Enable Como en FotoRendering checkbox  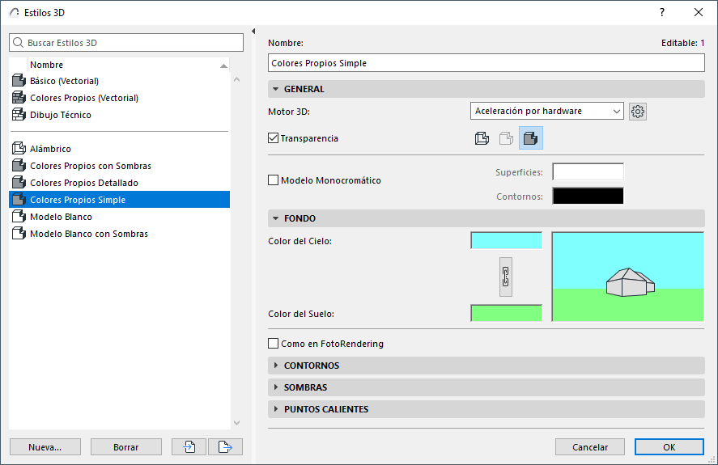(x=274, y=343)
